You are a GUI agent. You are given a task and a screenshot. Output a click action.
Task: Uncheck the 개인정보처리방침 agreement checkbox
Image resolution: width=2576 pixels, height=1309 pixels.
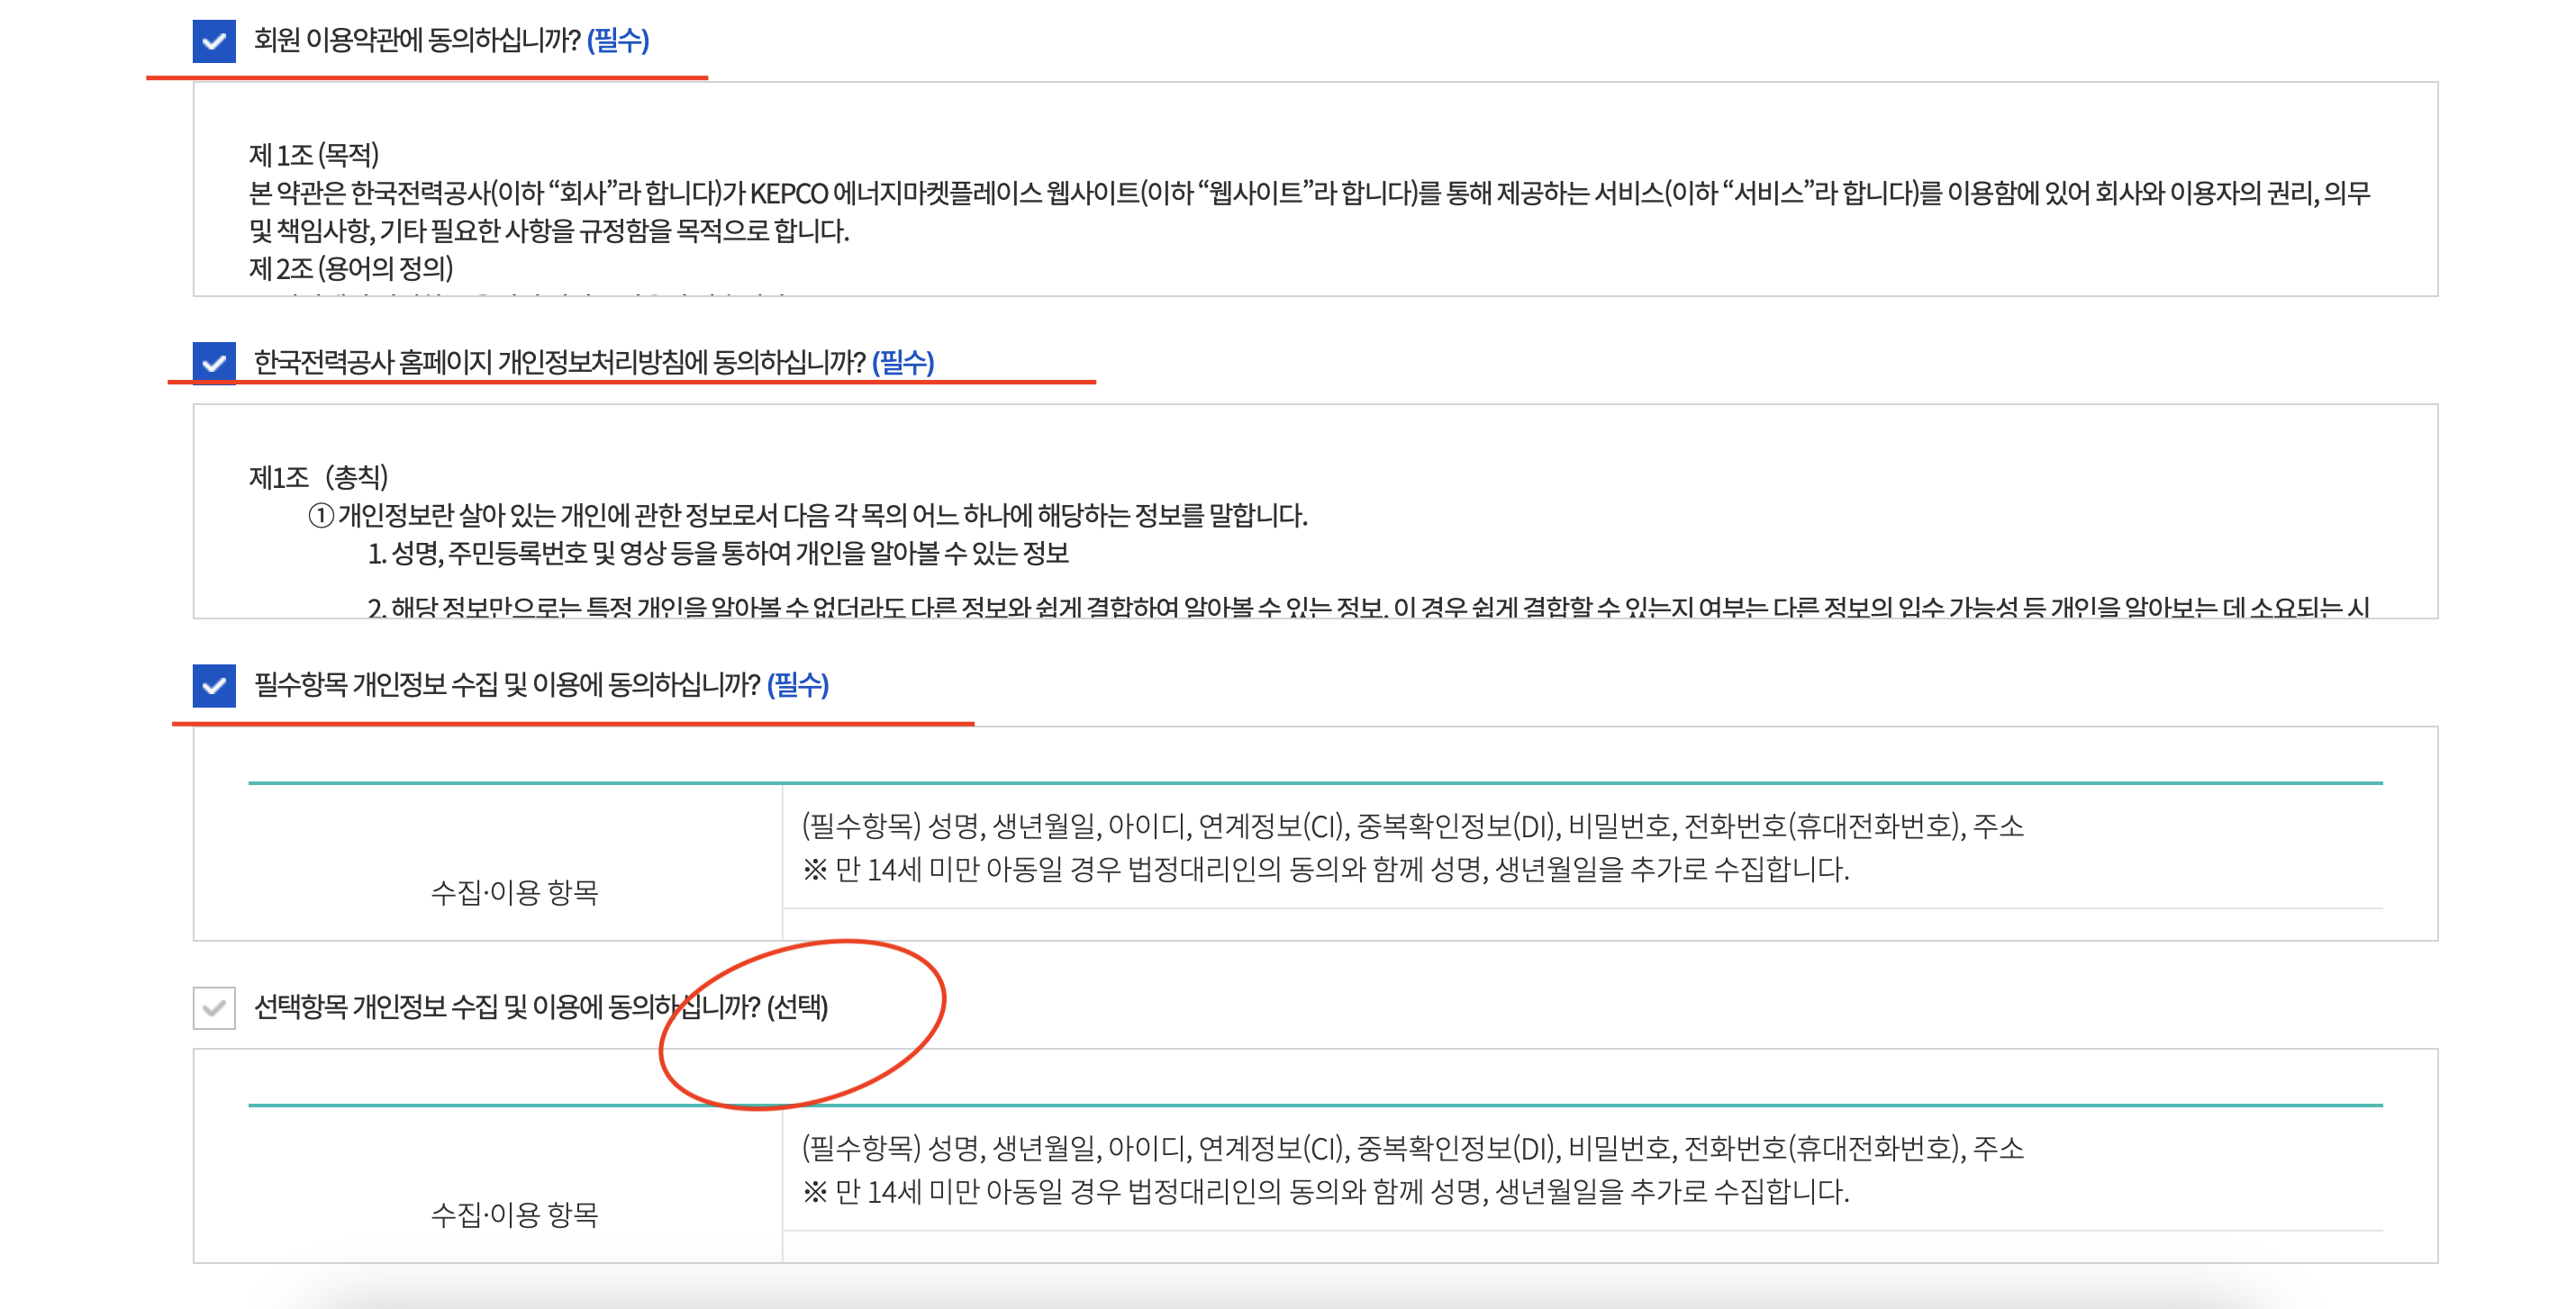[x=213, y=363]
